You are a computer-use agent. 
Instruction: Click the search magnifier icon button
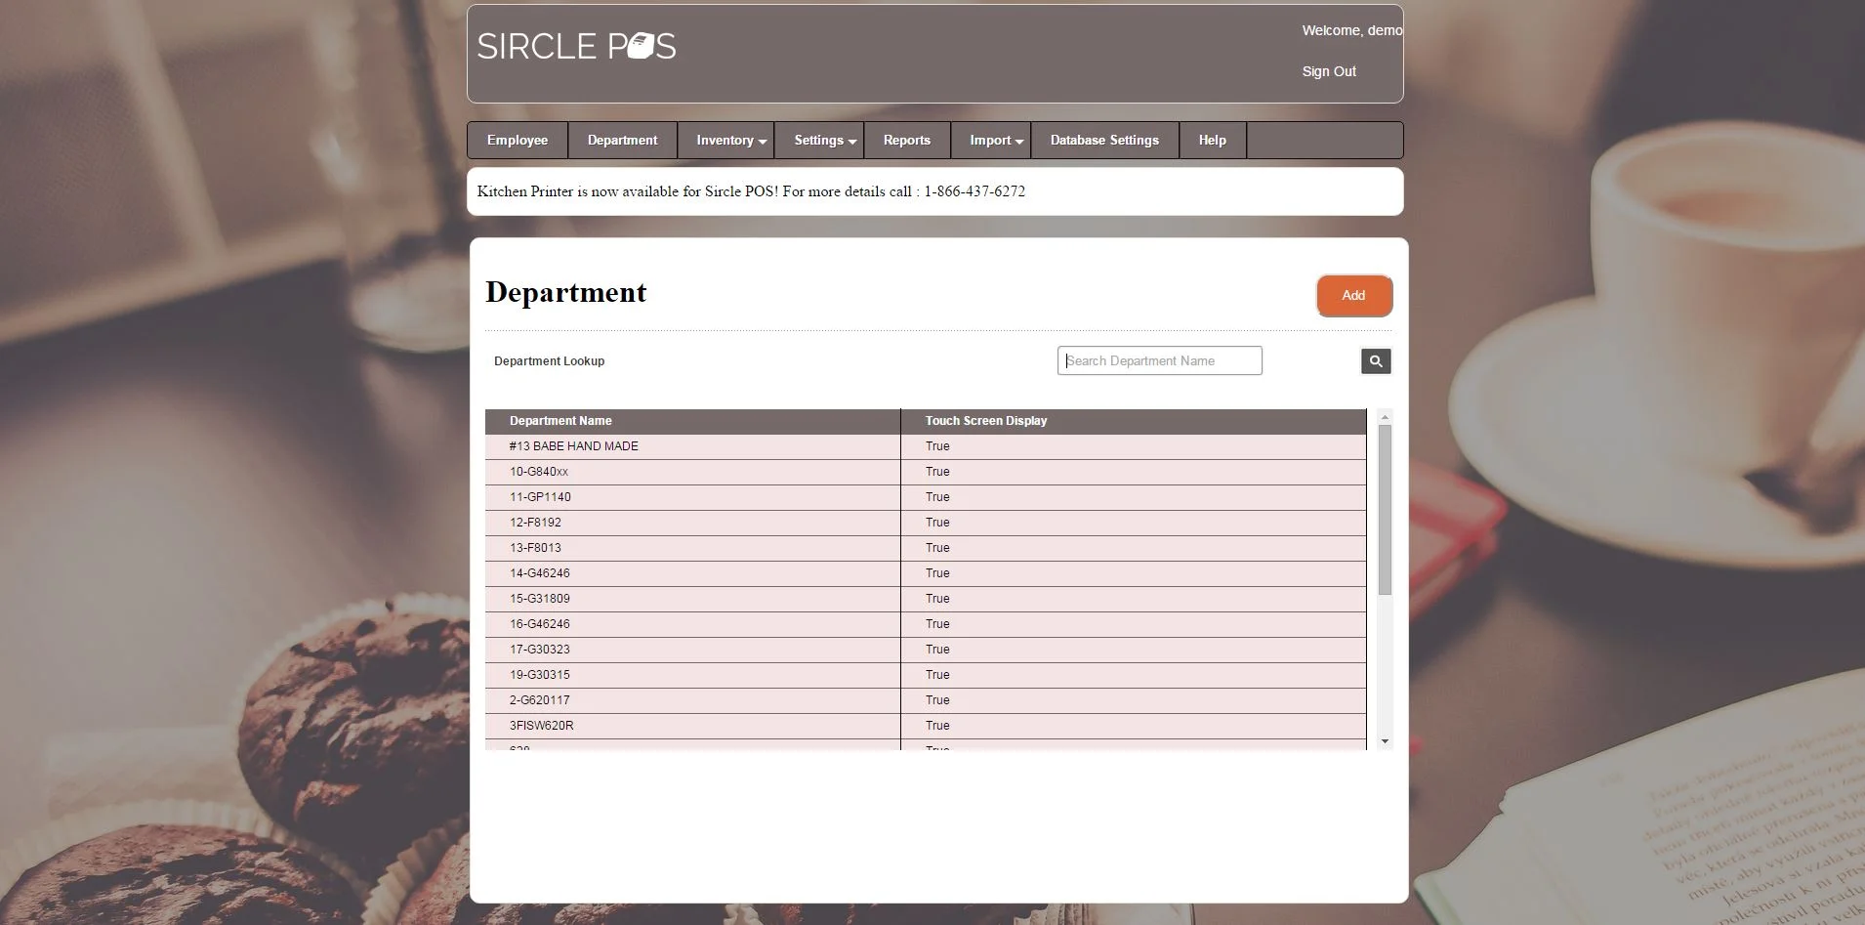(1376, 361)
